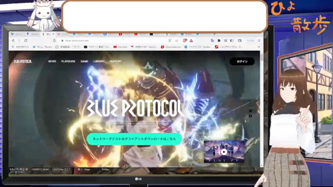The width and height of the screenshot is (333, 187).
Task: Open reader mode icon in address bar
Action: coord(170,41)
